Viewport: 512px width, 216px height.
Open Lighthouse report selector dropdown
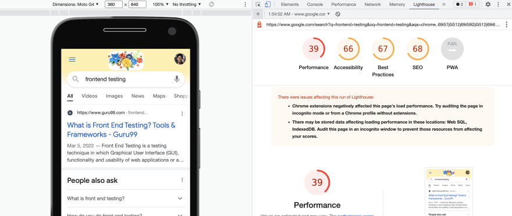(299, 14)
